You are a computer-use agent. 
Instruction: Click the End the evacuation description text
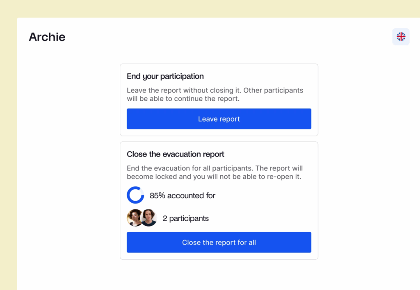coord(215,172)
